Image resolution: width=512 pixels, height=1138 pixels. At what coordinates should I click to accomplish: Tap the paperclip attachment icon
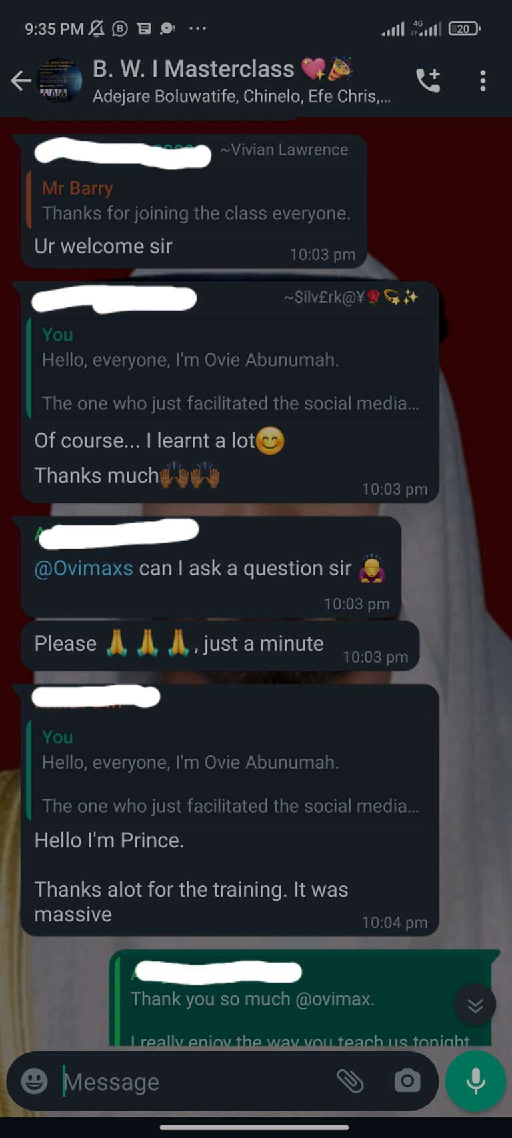[x=350, y=1081]
